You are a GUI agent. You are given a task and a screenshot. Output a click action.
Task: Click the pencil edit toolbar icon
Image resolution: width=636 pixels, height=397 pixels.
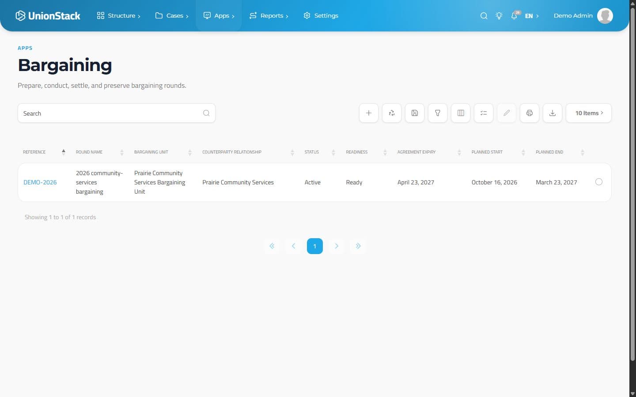pos(507,113)
